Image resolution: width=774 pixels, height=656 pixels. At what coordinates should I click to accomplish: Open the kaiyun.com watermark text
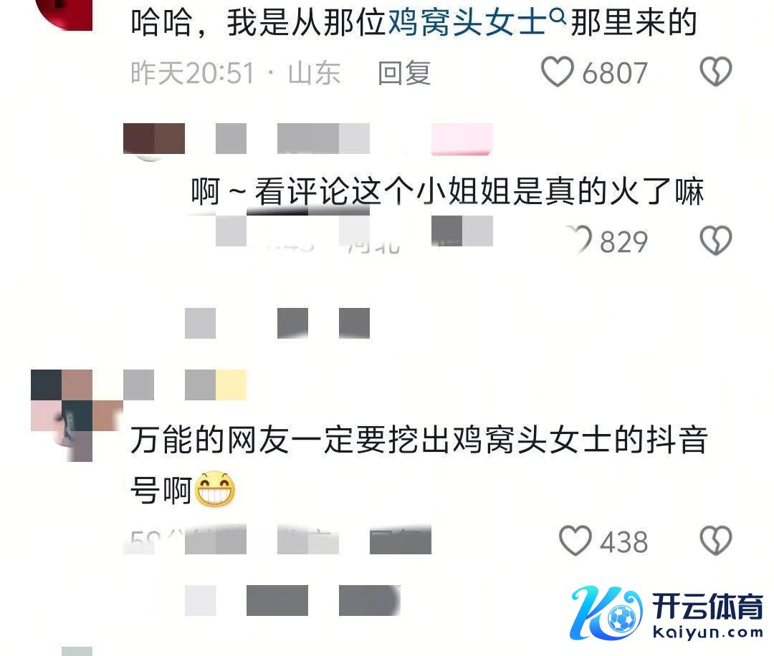click(707, 632)
